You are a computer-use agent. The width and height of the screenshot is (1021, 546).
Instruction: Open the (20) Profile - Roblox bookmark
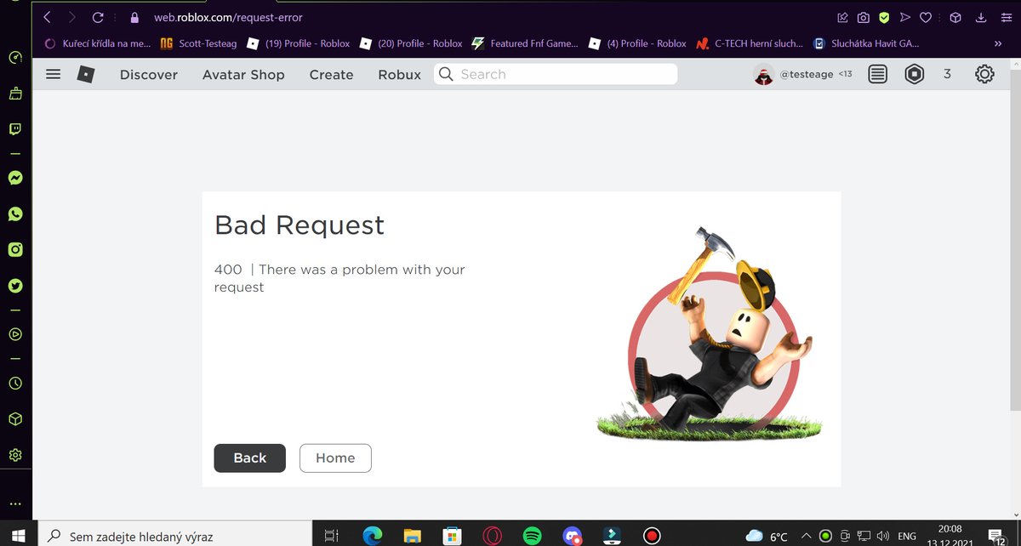411,43
